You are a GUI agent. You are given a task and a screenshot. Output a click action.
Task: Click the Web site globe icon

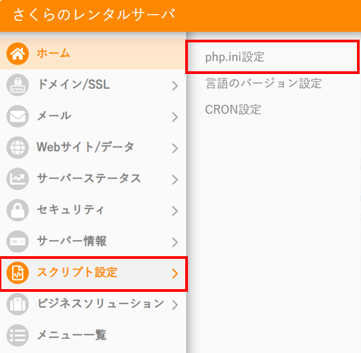[17, 148]
